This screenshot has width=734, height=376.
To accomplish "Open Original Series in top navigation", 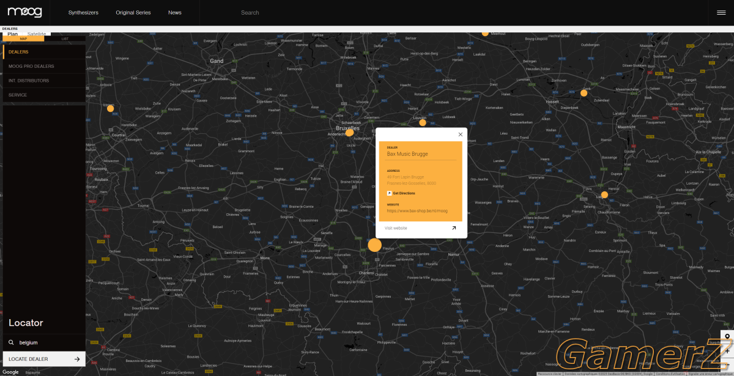I will pyautogui.click(x=133, y=12).
